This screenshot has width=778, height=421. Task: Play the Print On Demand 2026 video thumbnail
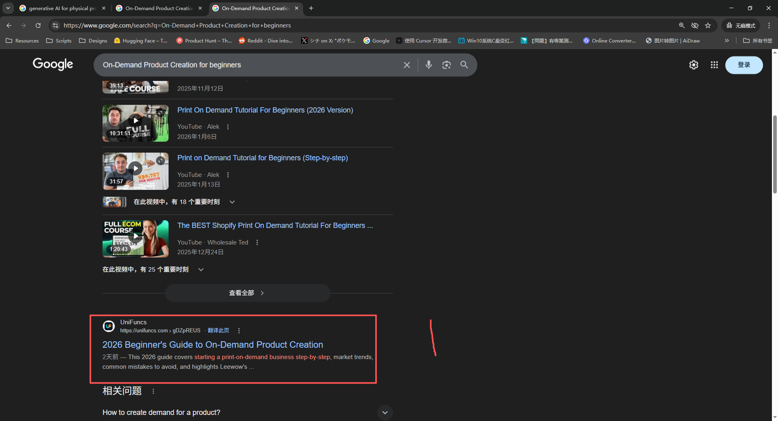click(x=135, y=120)
